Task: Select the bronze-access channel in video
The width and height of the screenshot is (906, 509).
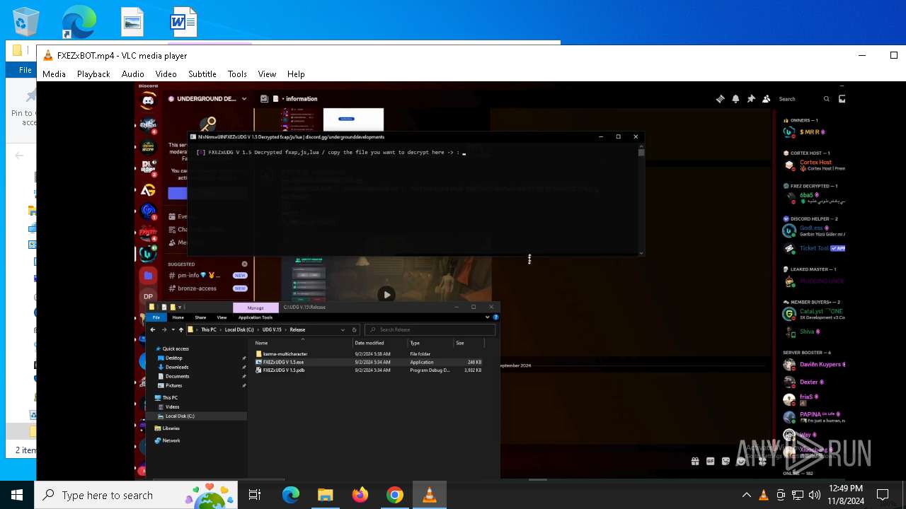Action: 207,288
